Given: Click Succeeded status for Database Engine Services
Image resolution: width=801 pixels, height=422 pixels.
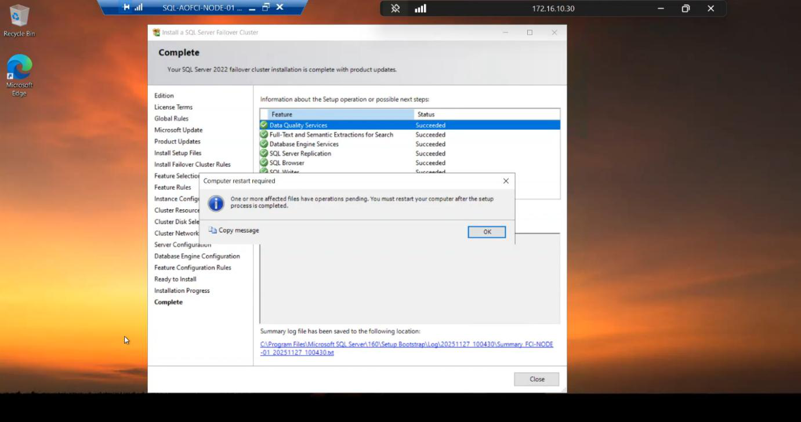Looking at the screenshot, I should point(430,144).
